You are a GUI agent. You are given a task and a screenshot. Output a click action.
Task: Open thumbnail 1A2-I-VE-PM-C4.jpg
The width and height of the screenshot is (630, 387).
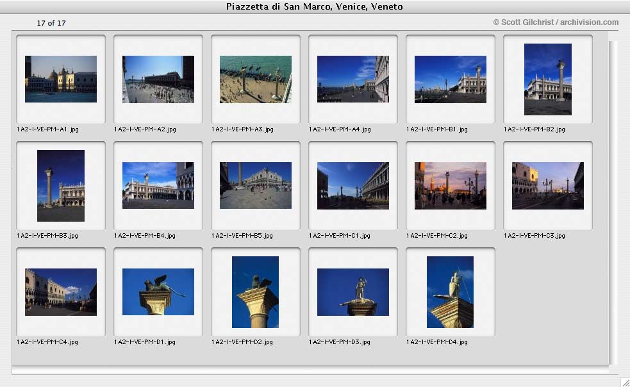(x=61, y=292)
